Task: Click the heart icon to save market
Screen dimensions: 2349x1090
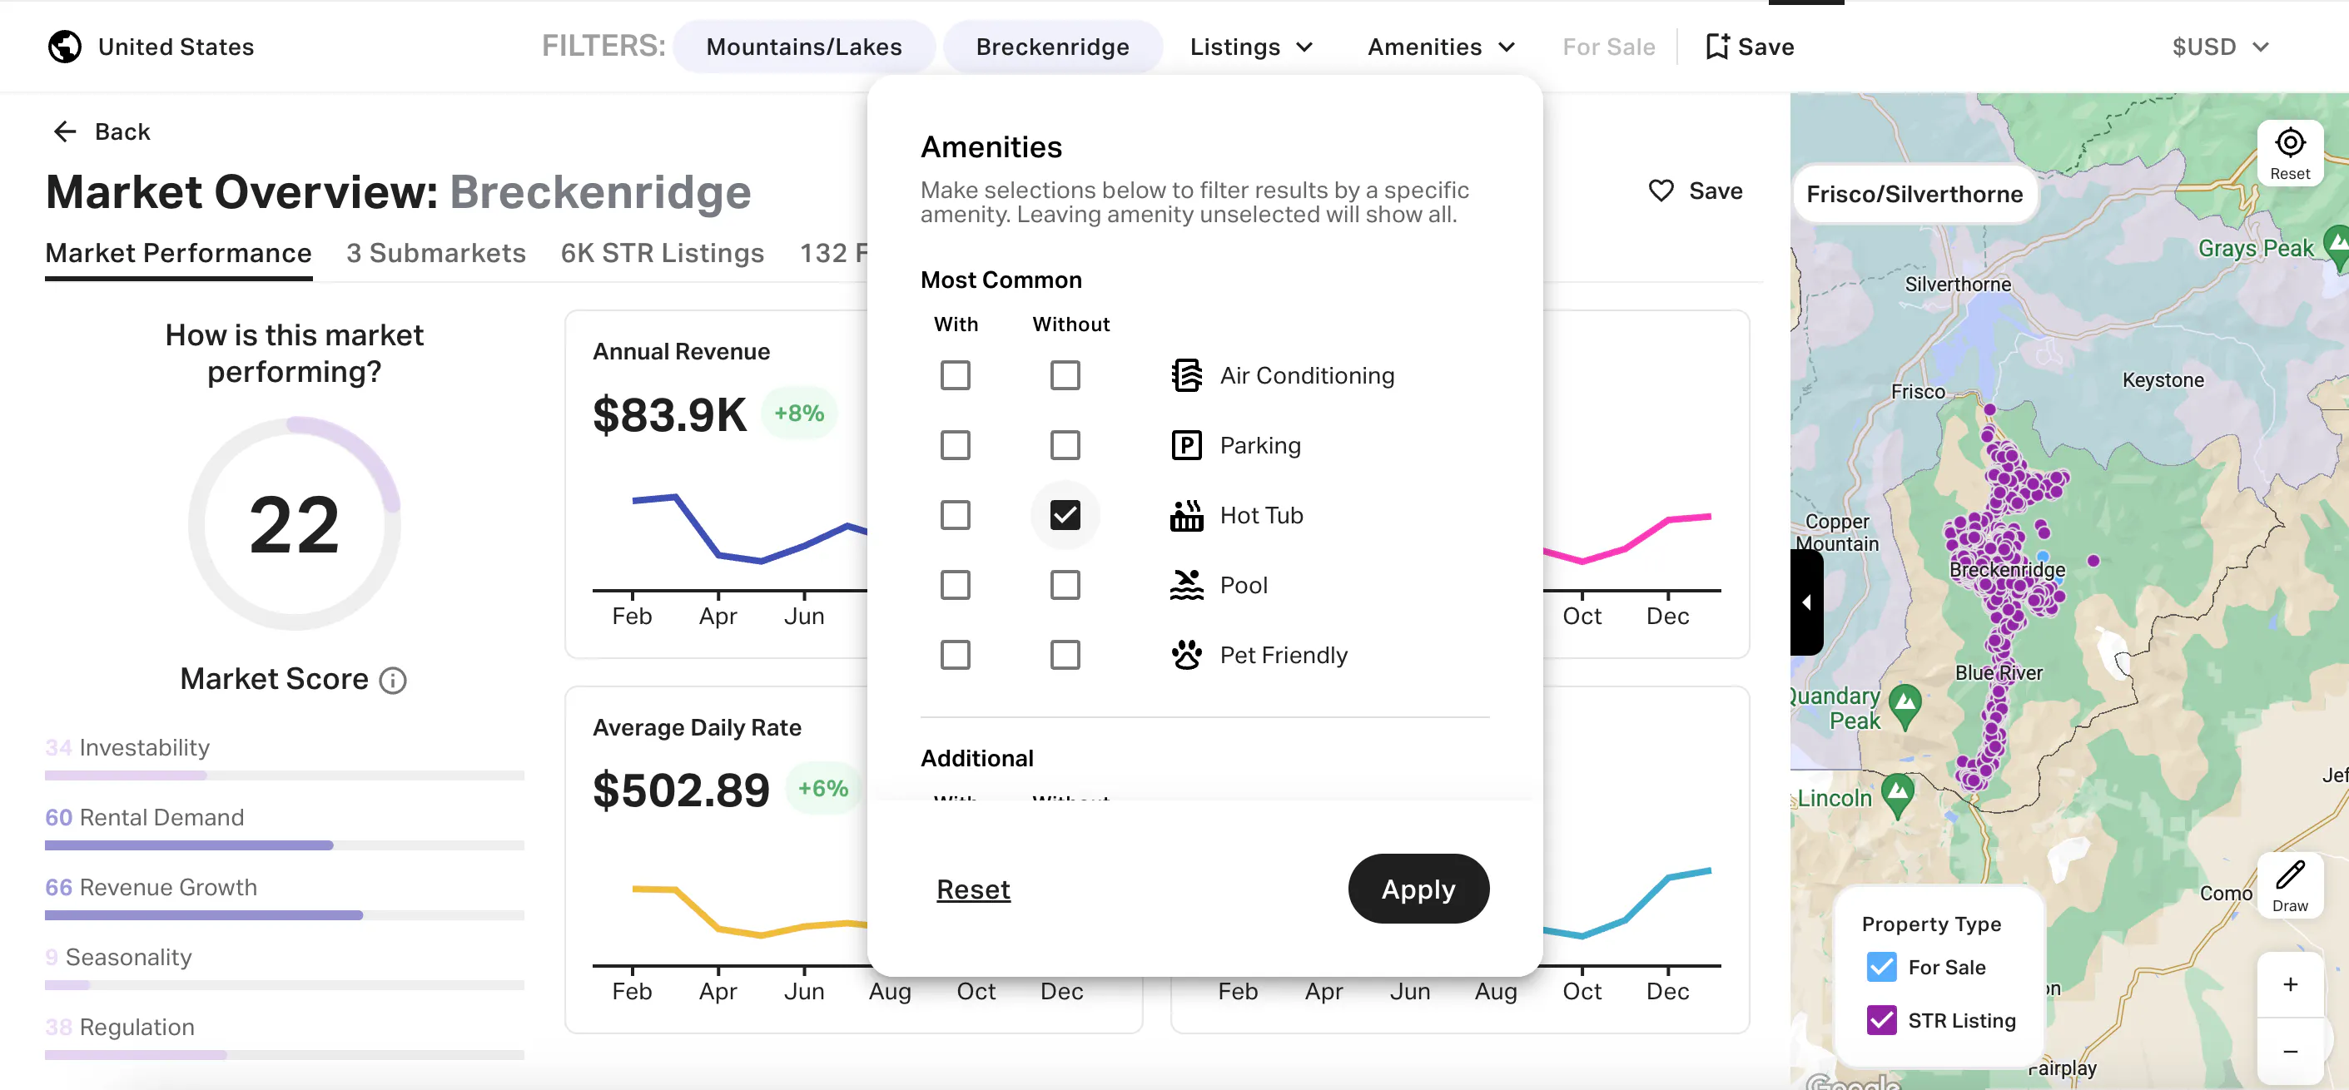Action: pos(1661,191)
